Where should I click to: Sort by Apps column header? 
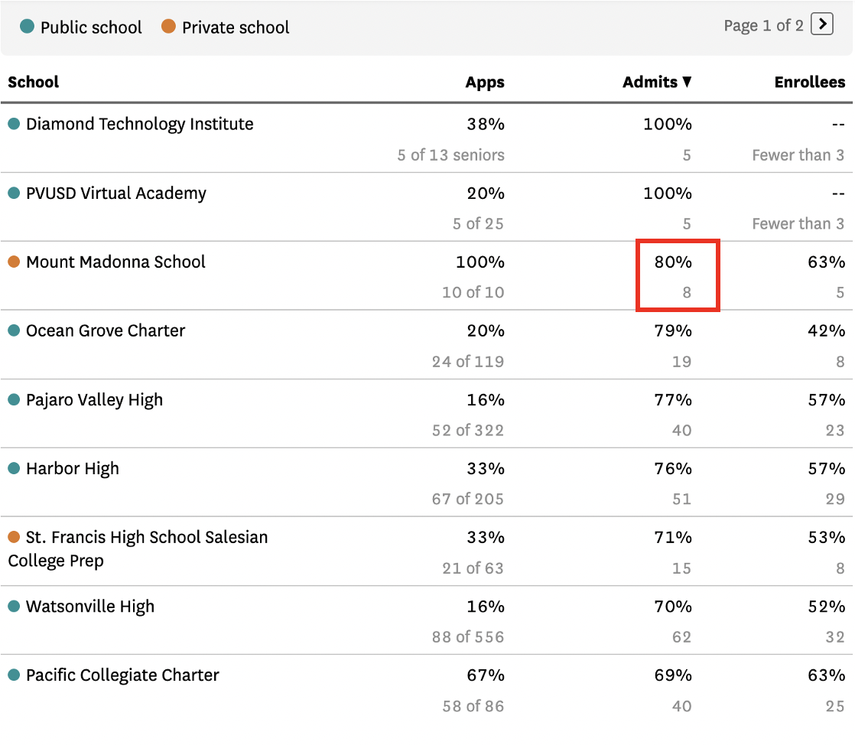point(485,82)
